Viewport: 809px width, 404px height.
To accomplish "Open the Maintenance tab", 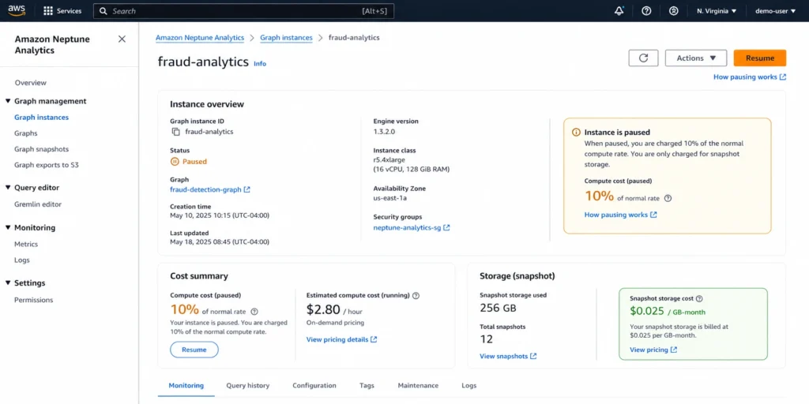I will (418, 385).
